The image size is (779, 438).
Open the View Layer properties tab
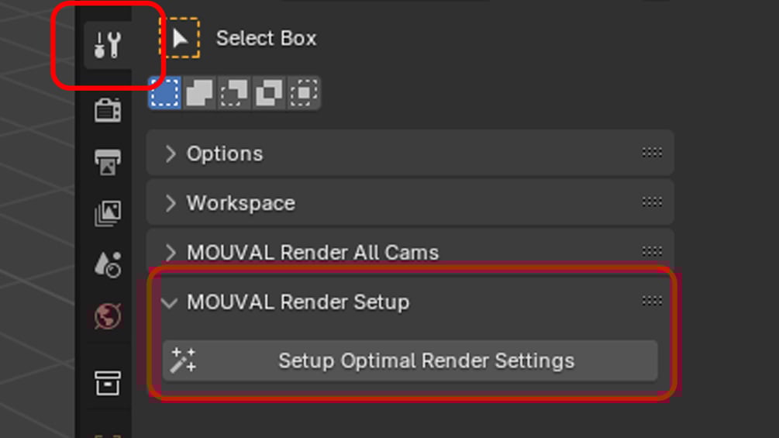(107, 213)
